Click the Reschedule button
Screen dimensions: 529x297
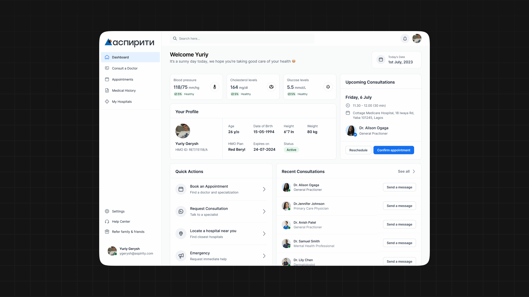(358, 150)
